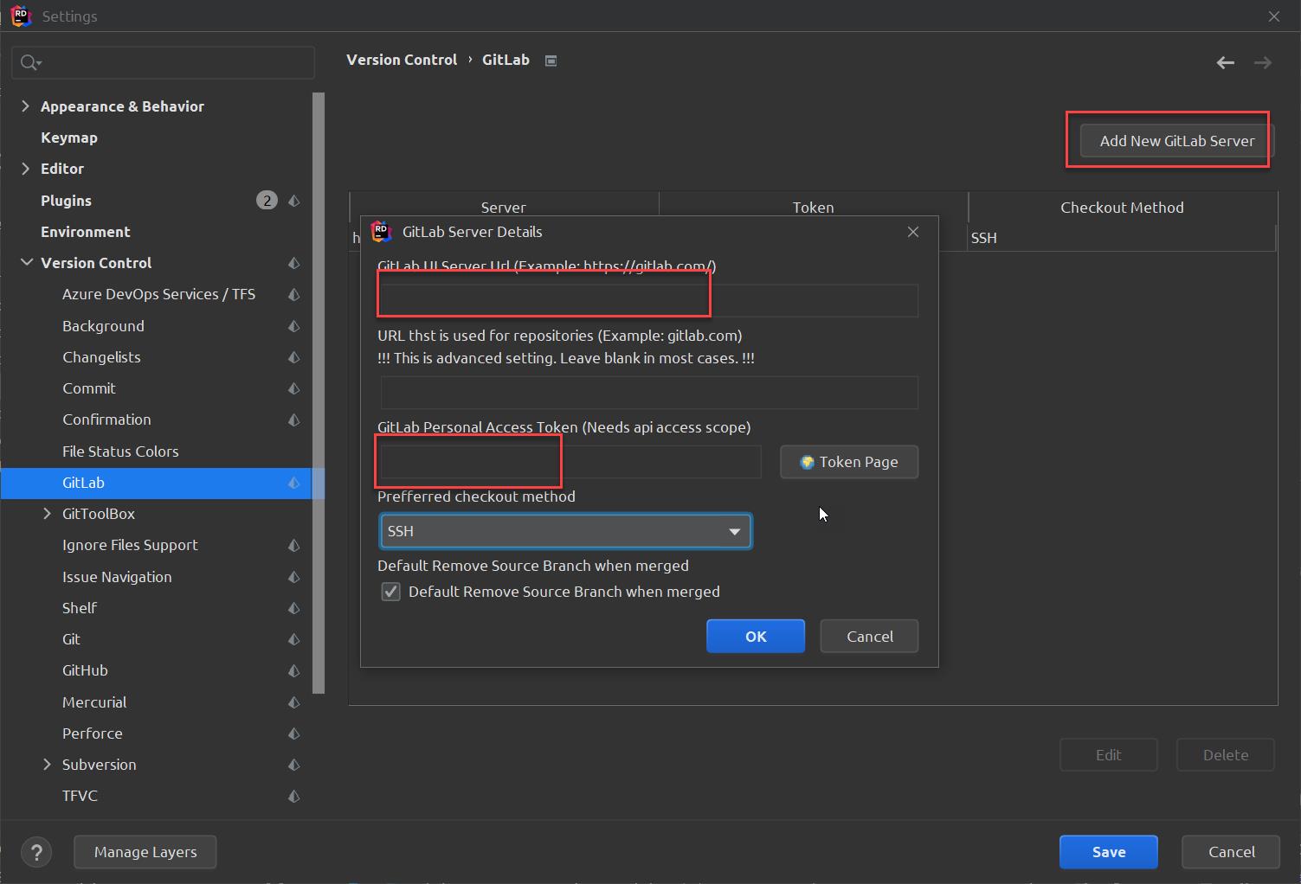Click the settings layer icon next to GitLab breadcrumb

tap(551, 61)
